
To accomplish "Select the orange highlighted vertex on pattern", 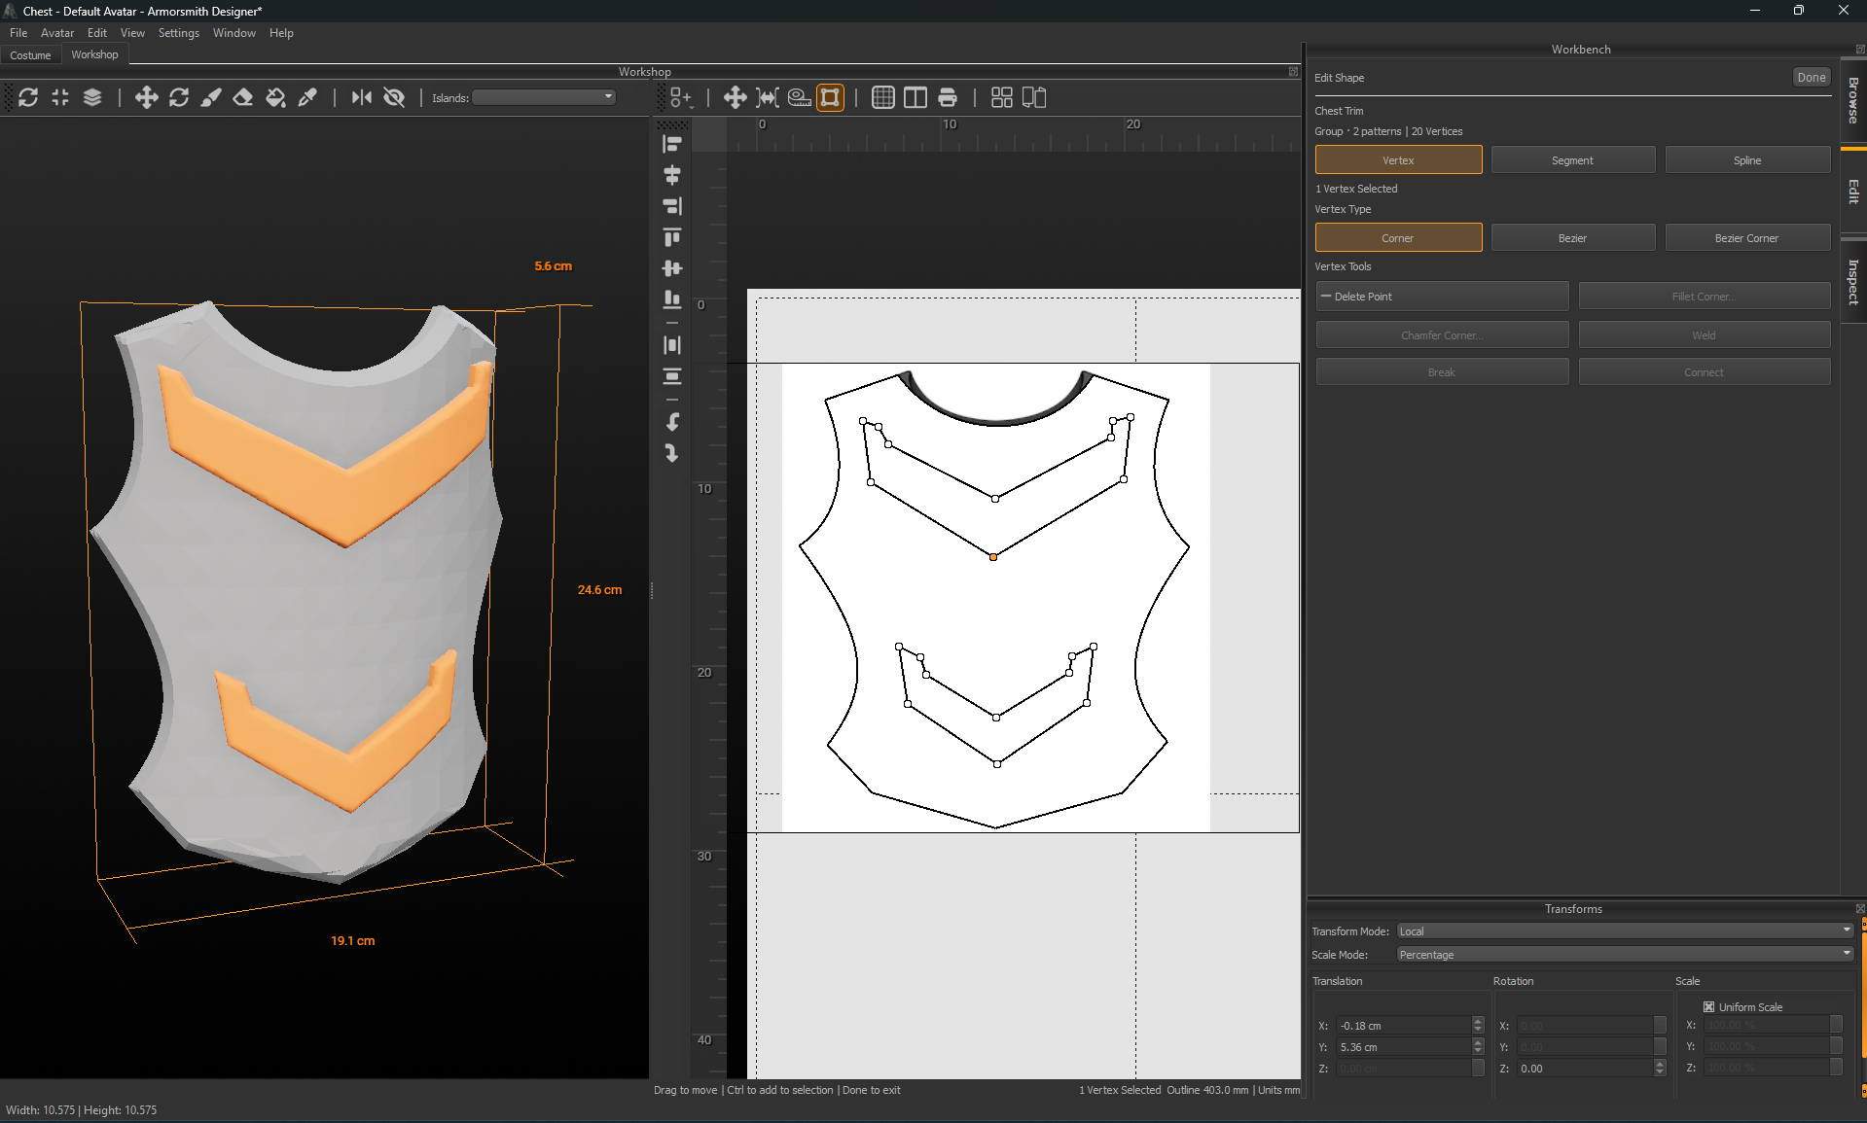I will coord(993,557).
